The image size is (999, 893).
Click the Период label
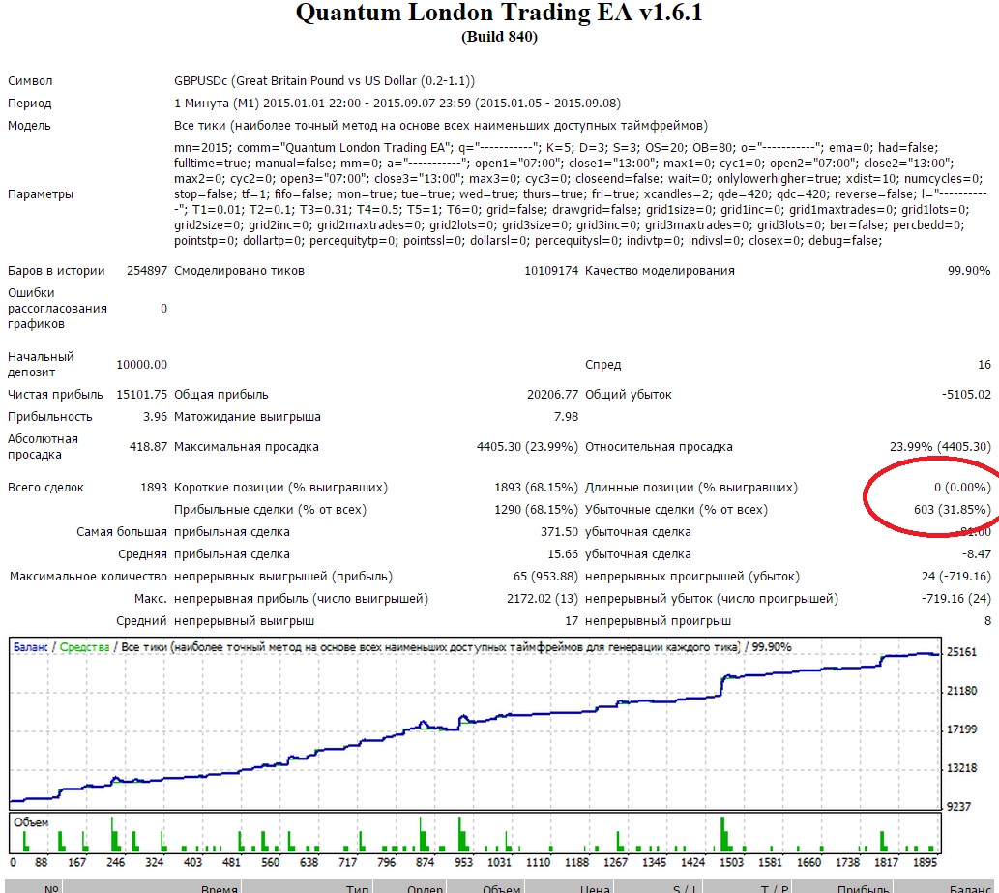pos(29,104)
